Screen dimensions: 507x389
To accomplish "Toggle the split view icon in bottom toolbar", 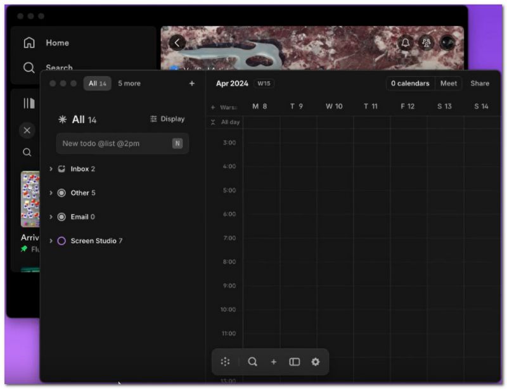I will pos(295,362).
